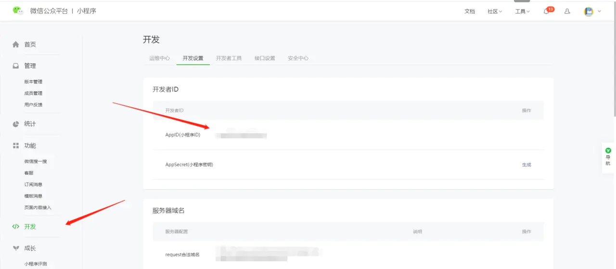Viewport: 616px width, 269px height.
Task: Open the 工具 dropdown menu
Action: click(523, 11)
